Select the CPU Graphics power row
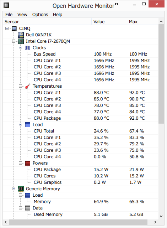The image size is (167, 228). (81, 182)
